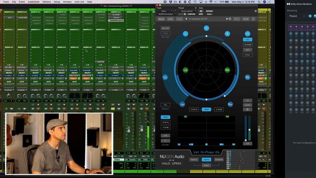Open the Window menu
The width and height of the screenshot is (316, 178).
[x=67, y=1]
